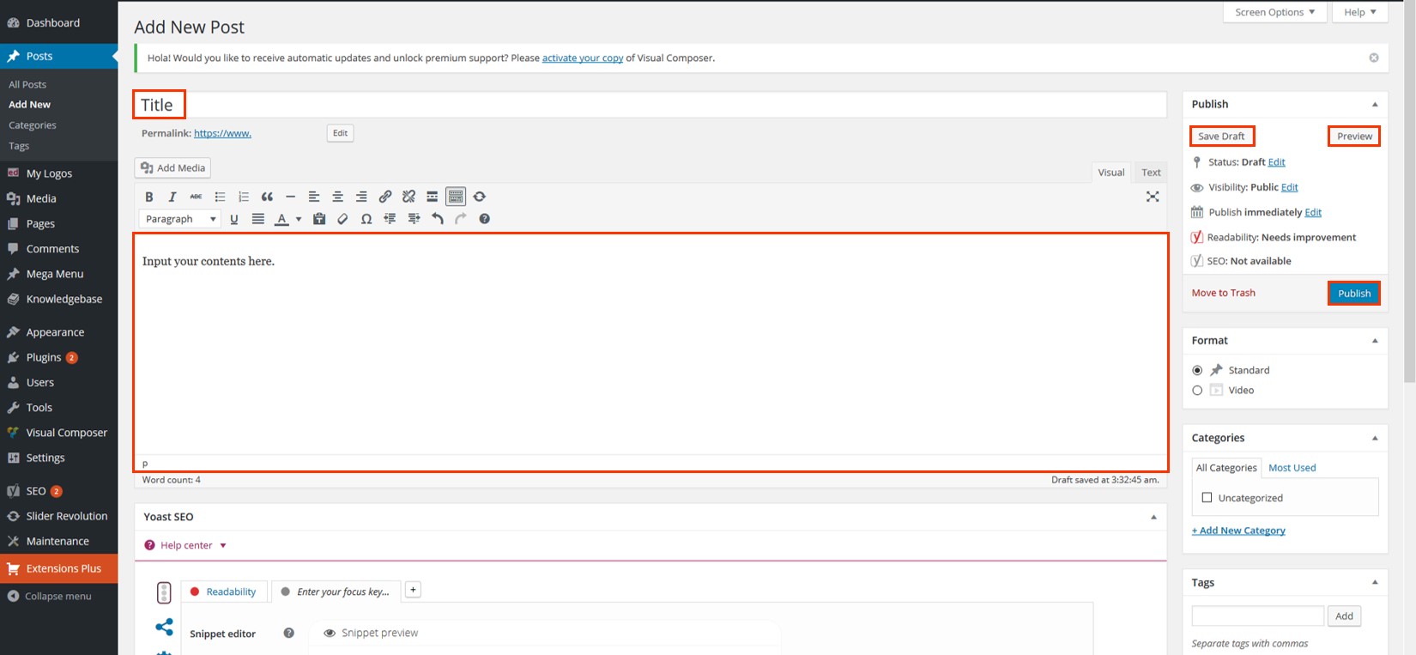Click the circular arrows icon in toolbar
The height and width of the screenshot is (655, 1416).
click(x=480, y=197)
